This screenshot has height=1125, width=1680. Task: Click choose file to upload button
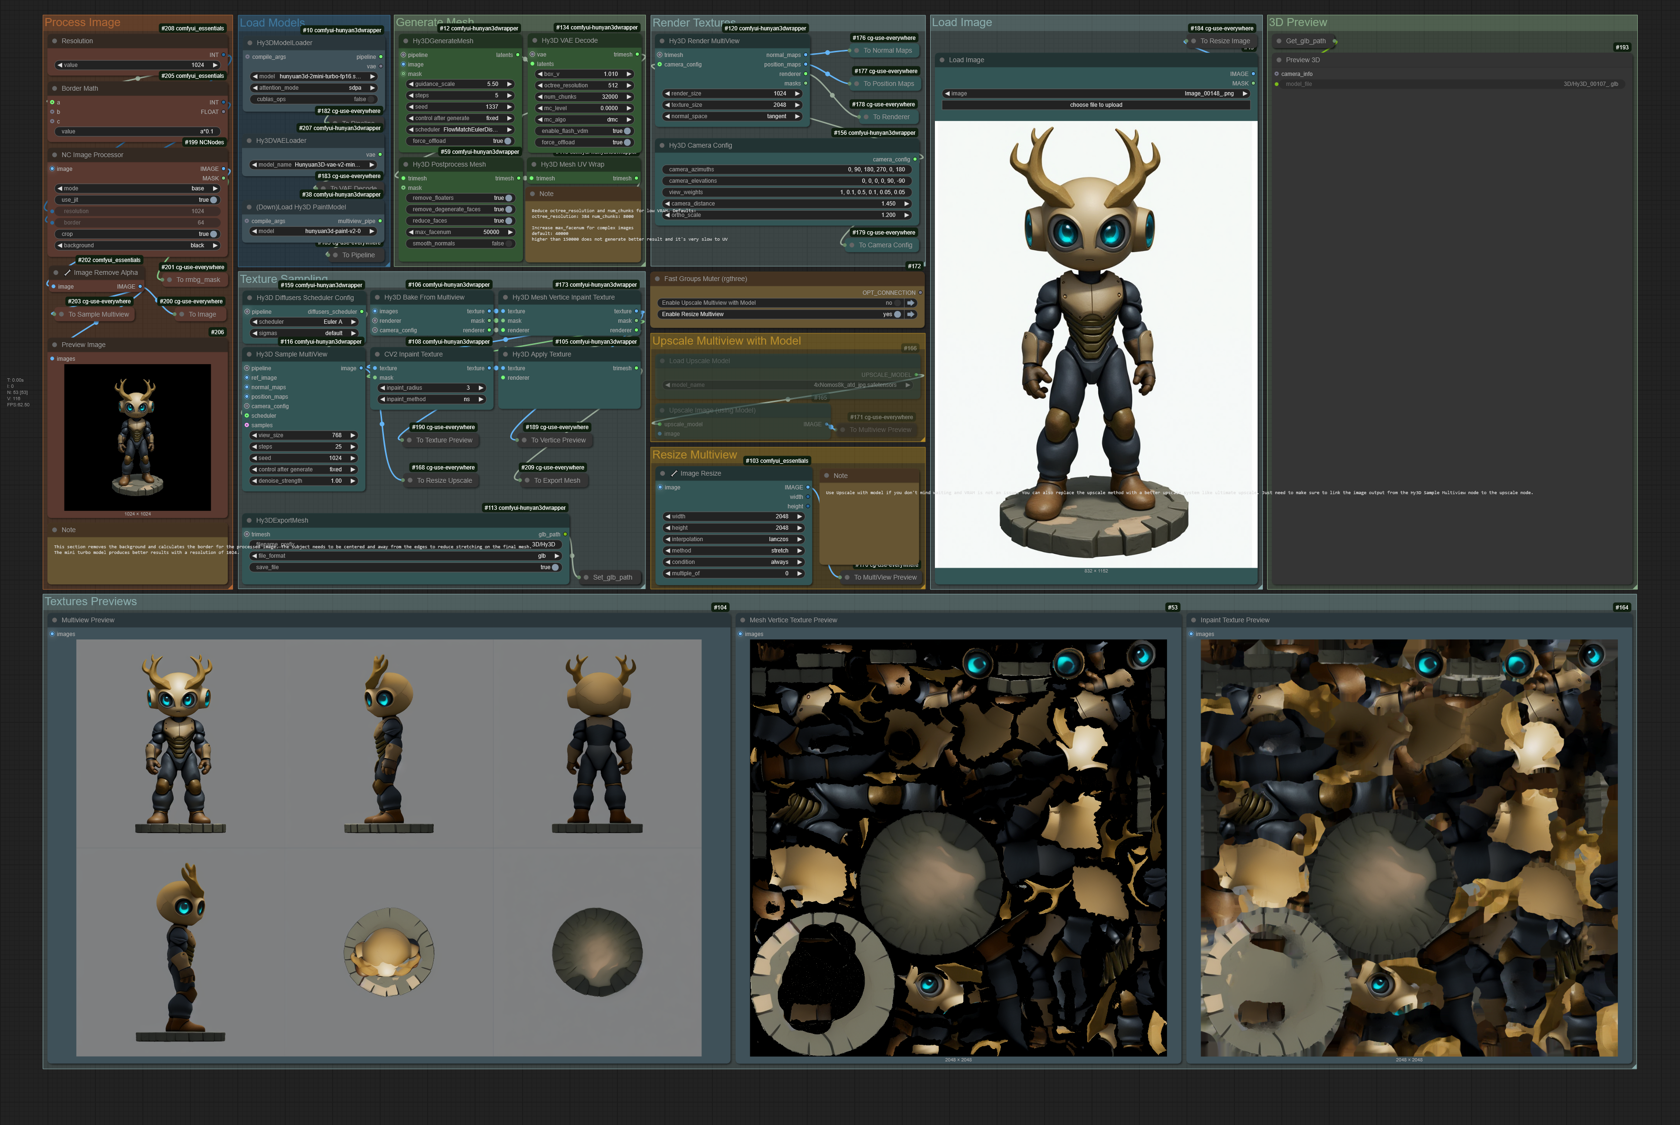1095,105
